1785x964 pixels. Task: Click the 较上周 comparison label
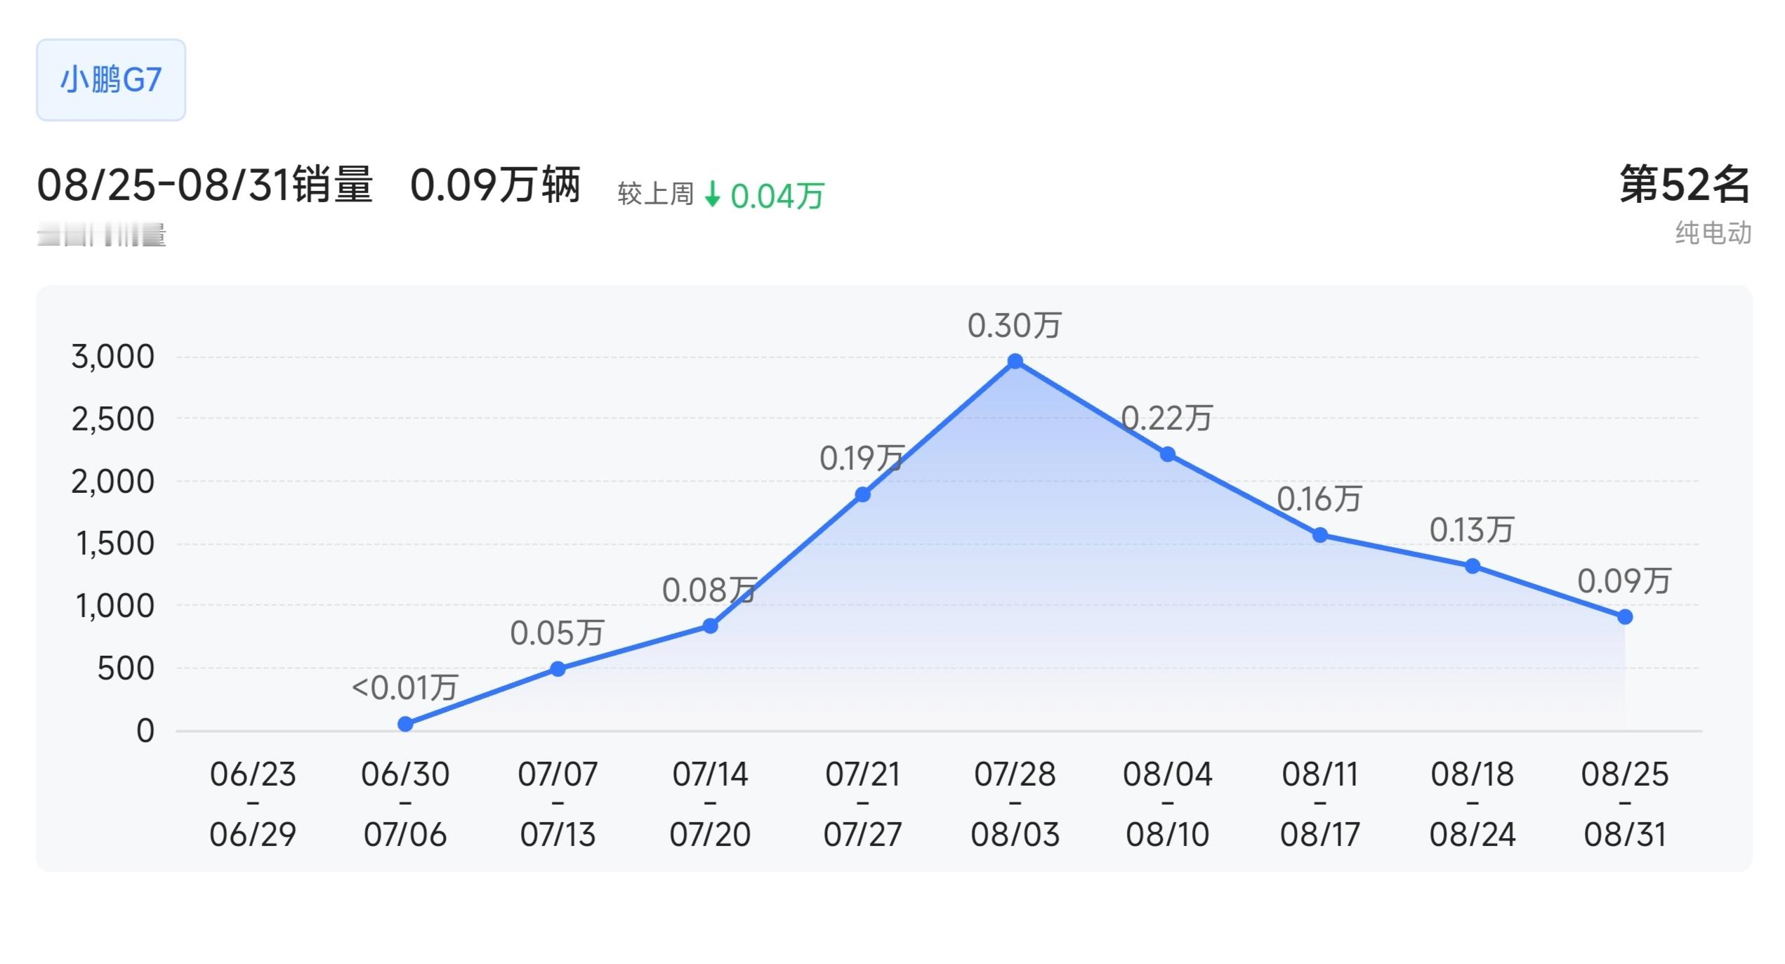coord(656,194)
